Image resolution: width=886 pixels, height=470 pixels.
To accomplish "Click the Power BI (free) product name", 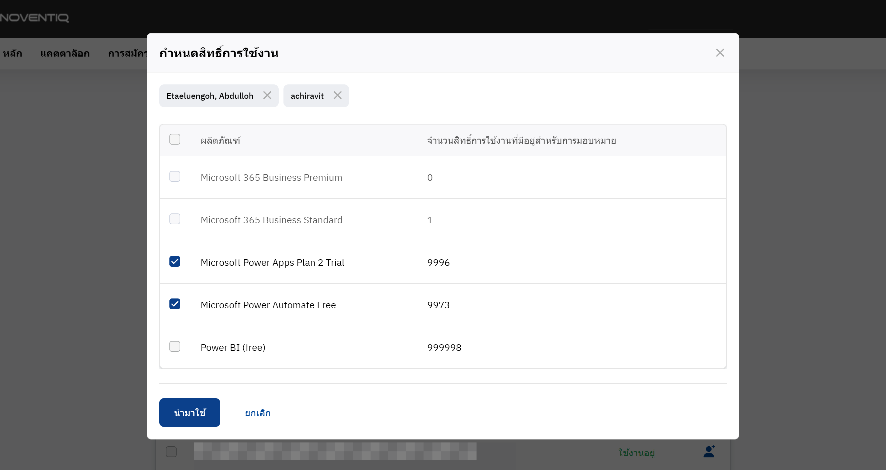I will [233, 348].
